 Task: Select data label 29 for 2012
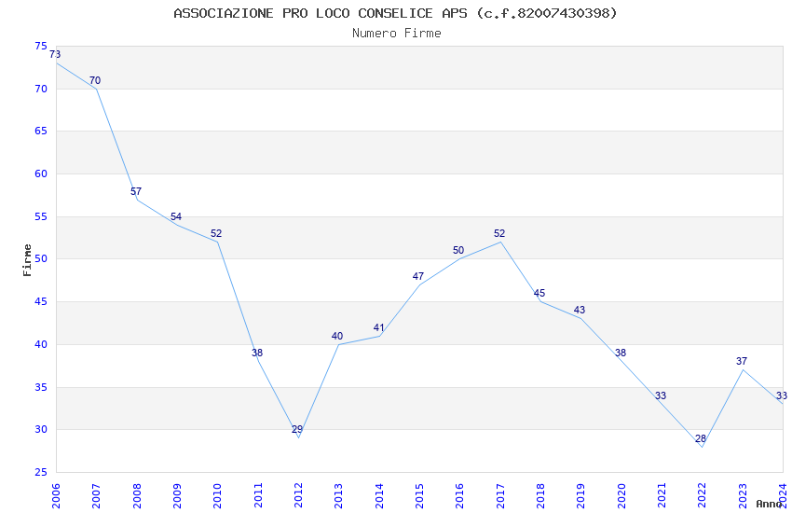[297, 429]
